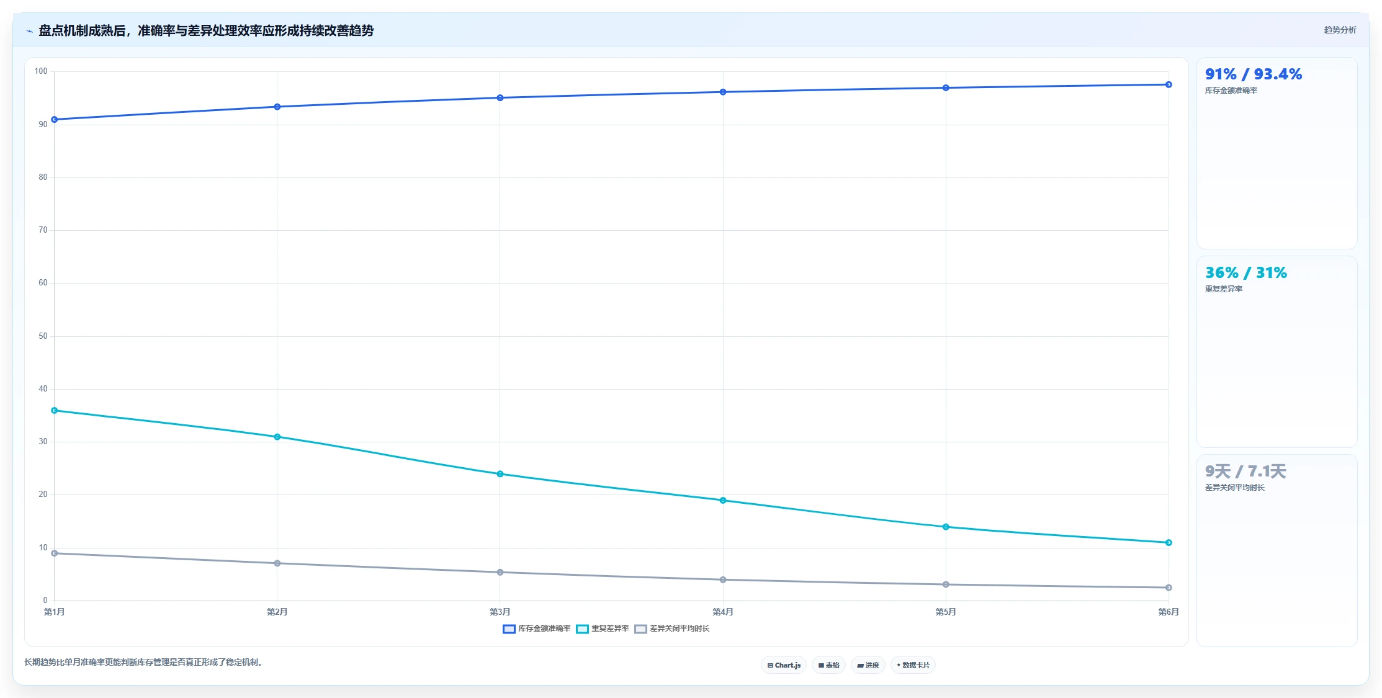This screenshot has width=1382, height=698.
Task: Click the 91% / 93.4% card value
Action: (1254, 74)
